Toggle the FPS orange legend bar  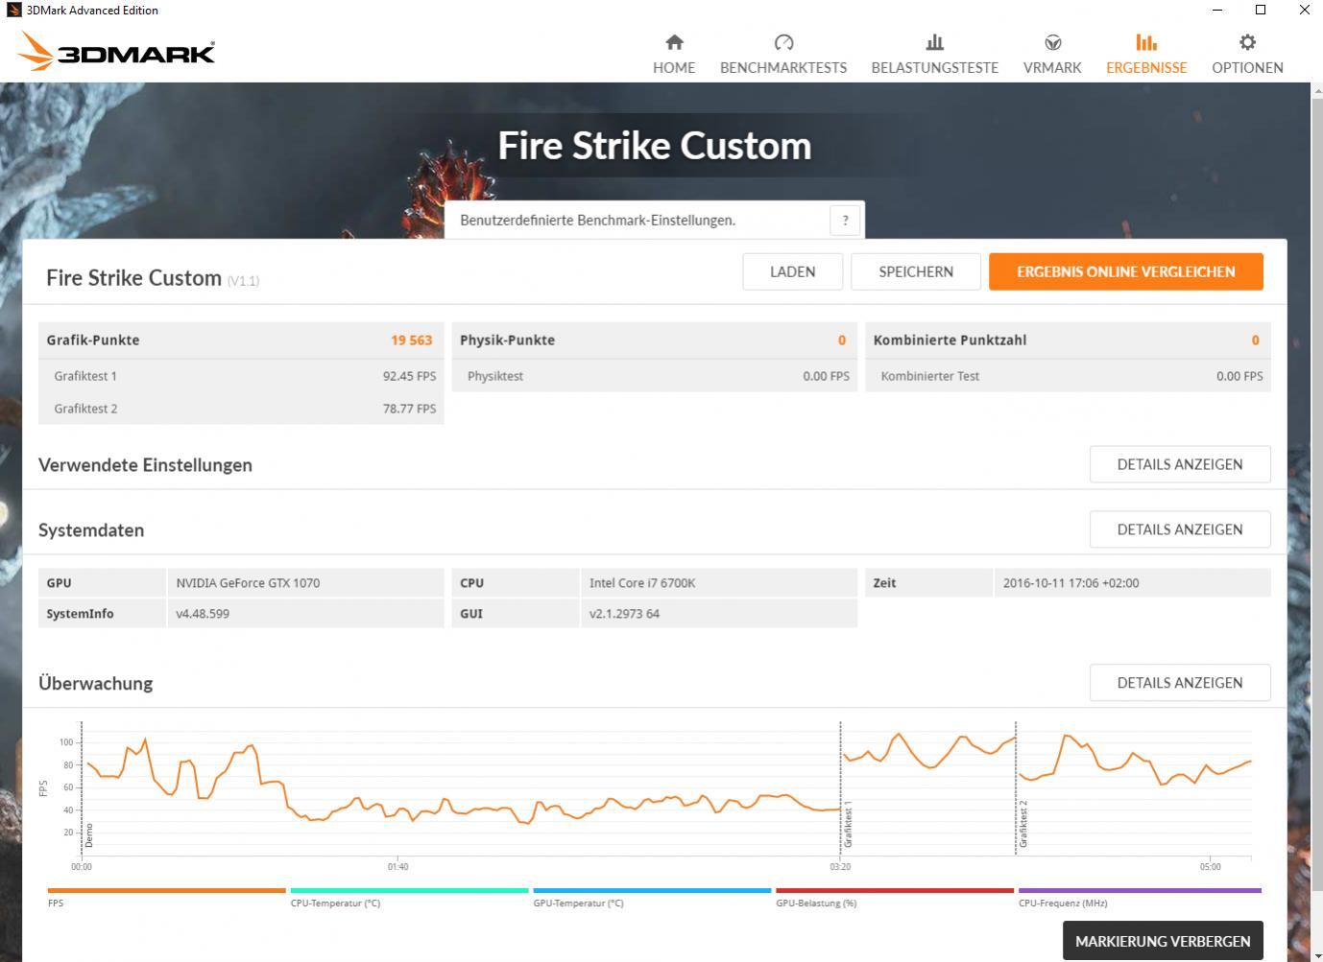[x=166, y=890]
